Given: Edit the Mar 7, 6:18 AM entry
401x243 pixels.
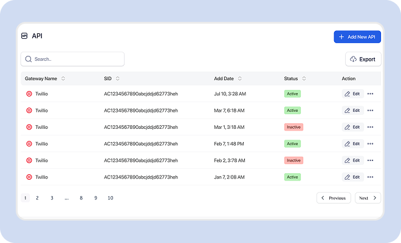Looking at the screenshot, I should pyautogui.click(x=352, y=111).
